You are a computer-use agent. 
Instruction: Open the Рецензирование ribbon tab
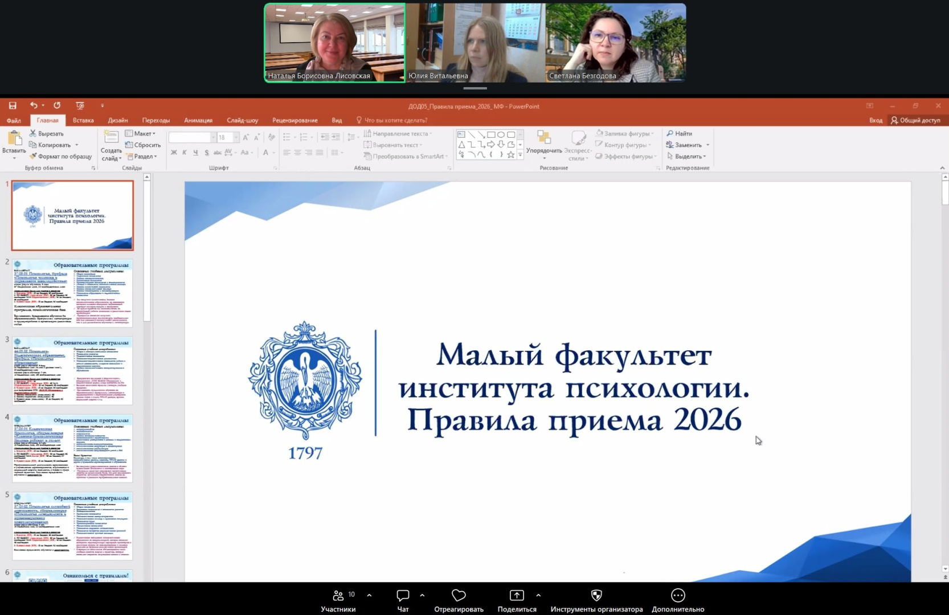point(295,120)
